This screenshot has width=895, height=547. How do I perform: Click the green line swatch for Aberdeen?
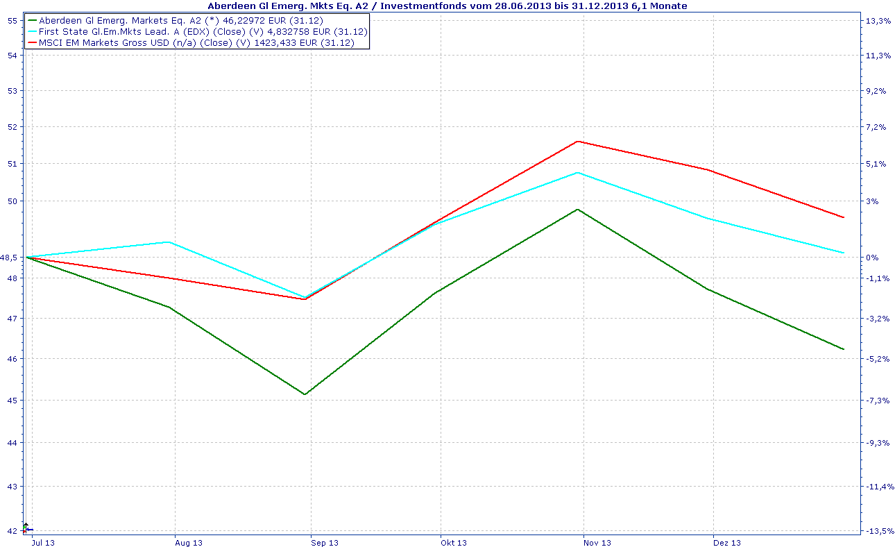coord(31,20)
